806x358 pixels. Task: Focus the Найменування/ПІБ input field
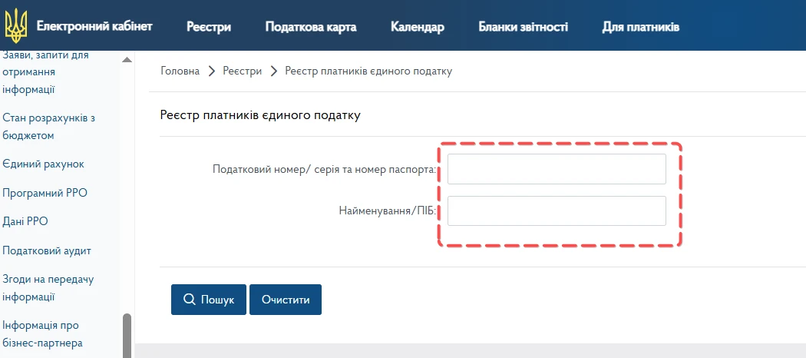[x=557, y=211]
